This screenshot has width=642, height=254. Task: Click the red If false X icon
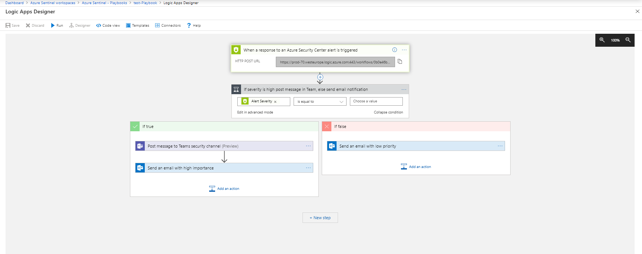point(327,126)
